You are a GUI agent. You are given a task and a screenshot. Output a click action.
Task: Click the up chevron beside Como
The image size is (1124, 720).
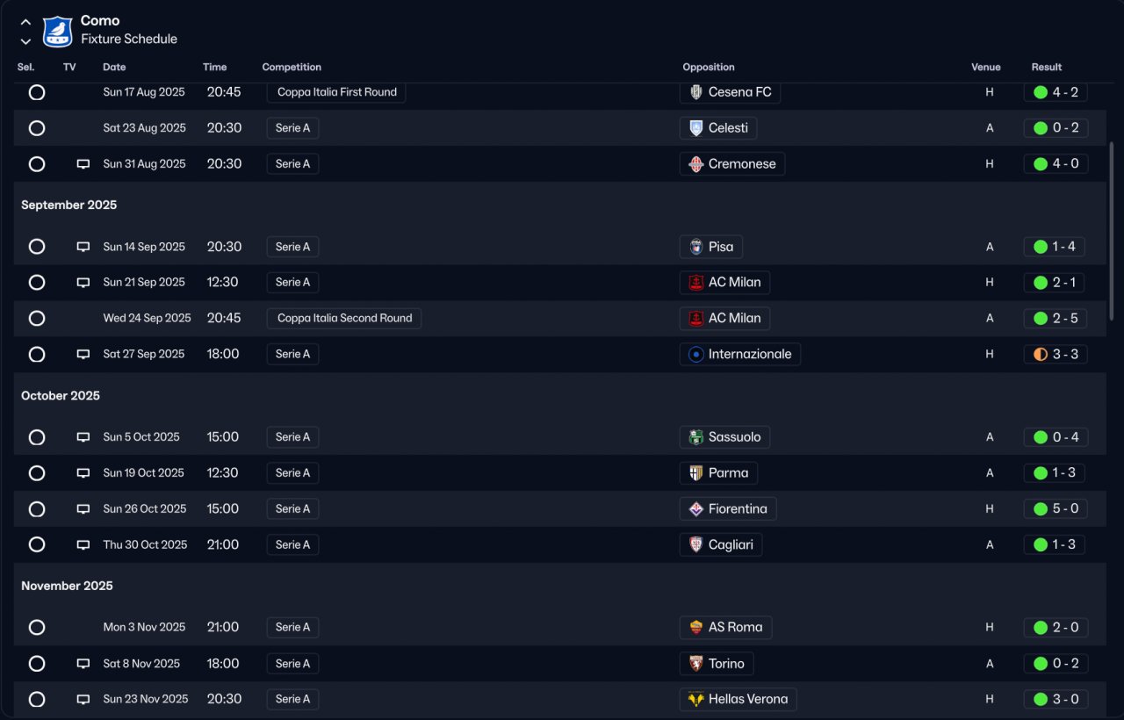(x=25, y=22)
